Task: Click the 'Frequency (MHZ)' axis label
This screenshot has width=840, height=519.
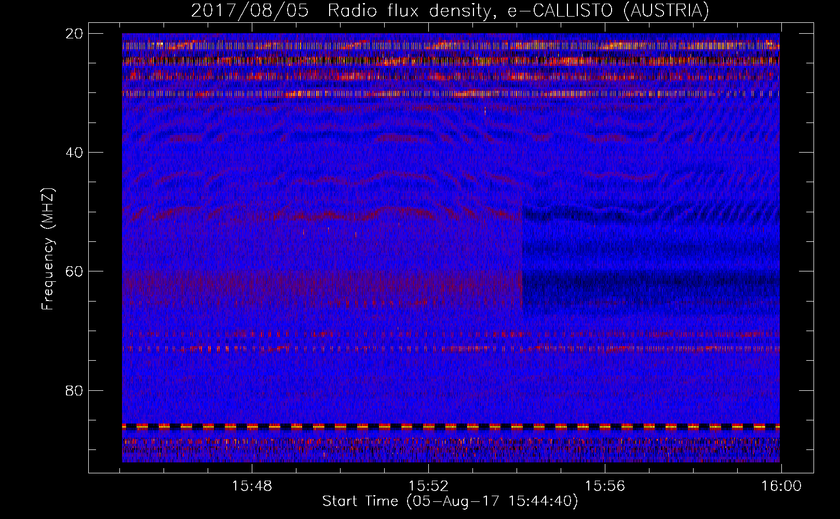Action: click(x=48, y=249)
